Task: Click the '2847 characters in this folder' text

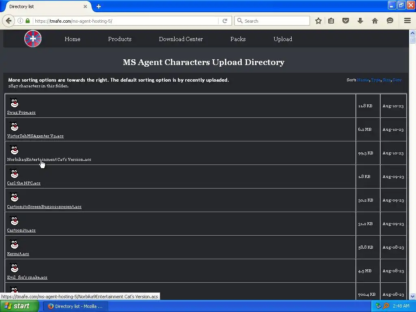Action: 38,86
